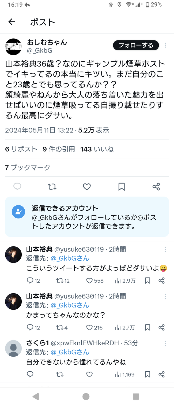Open @_GkbGさん link in さくら1's reply
Screen dimensions: 174x407
[x=70, y=352]
